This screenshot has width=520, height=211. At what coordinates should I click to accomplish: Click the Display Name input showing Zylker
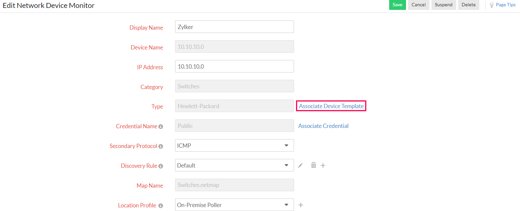click(234, 27)
